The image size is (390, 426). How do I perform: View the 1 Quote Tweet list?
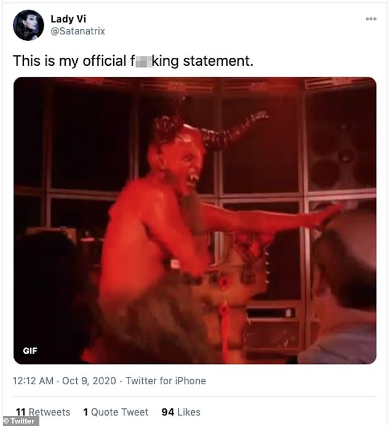116,412
